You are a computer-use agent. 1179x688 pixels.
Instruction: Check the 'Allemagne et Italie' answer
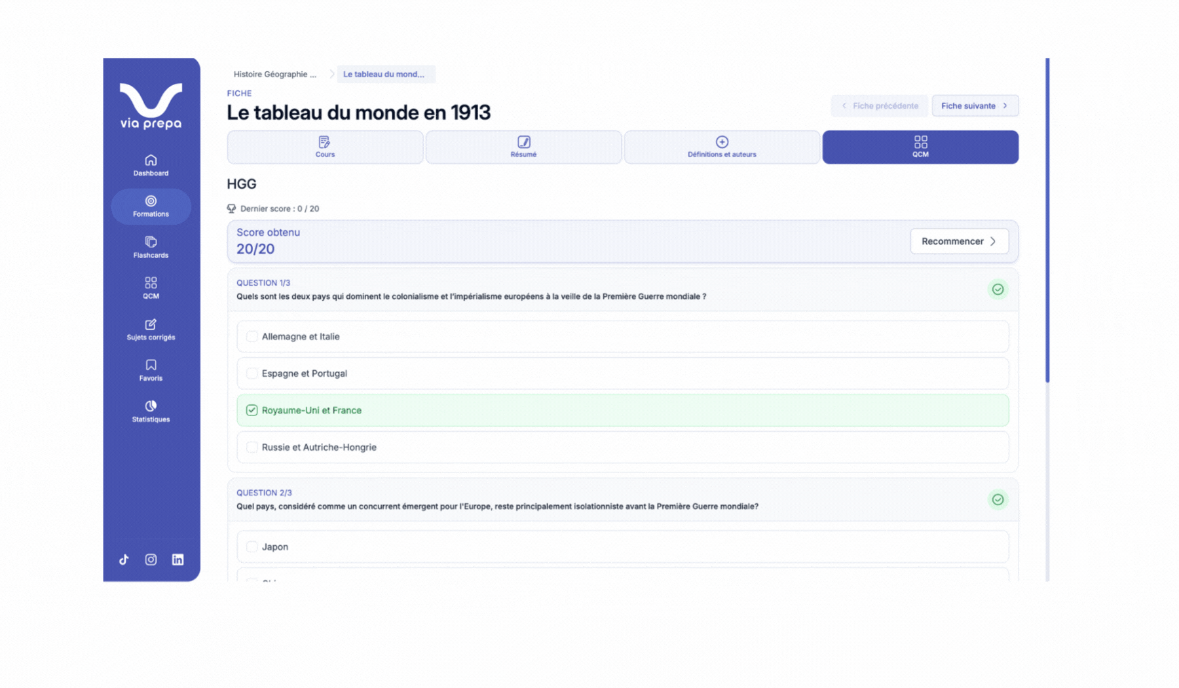[252, 337]
